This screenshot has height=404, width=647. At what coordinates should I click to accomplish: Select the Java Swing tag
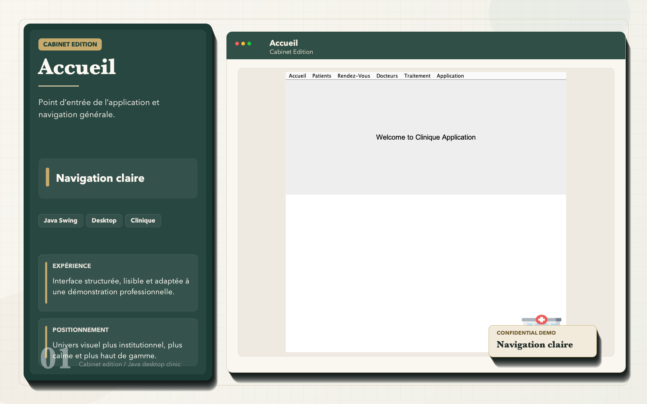pos(61,221)
